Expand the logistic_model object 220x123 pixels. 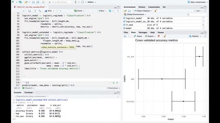(x=124, y=18)
